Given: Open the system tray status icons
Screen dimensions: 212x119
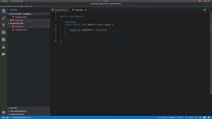Looking at the screenshot, I should point(207,1).
